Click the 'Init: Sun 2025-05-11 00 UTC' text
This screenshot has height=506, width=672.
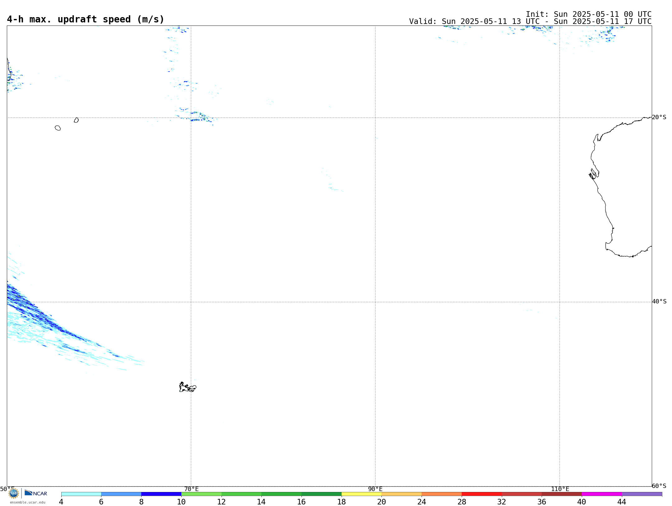[x=589, y=14]
